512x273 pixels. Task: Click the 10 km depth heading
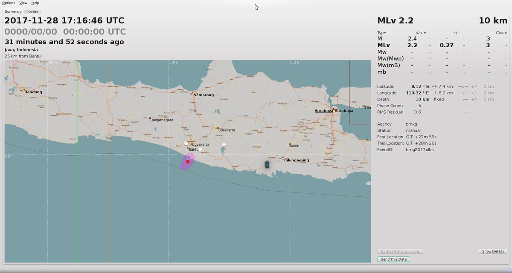(493, 20)
